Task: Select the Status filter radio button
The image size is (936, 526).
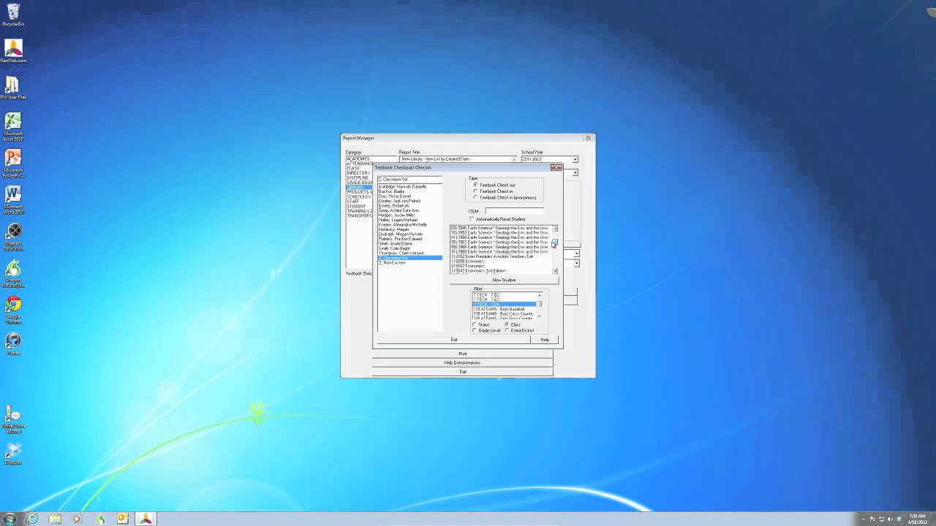Action: (475, 324)
